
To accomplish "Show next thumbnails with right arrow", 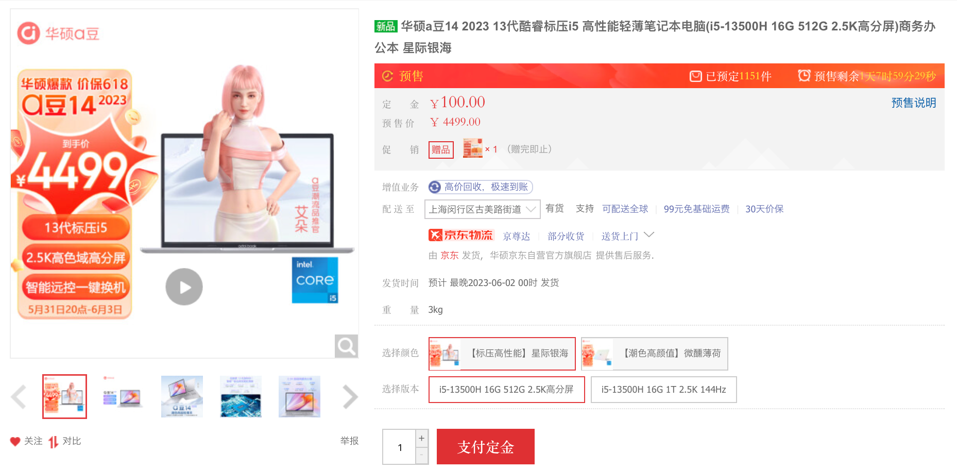I will 350,397.
